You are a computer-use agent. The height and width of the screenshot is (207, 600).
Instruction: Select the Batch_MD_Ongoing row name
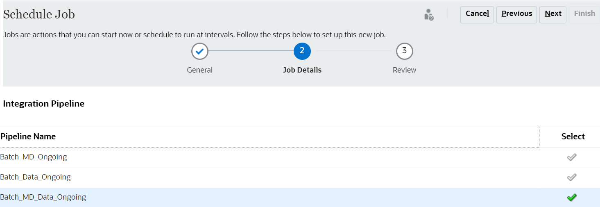34,157
